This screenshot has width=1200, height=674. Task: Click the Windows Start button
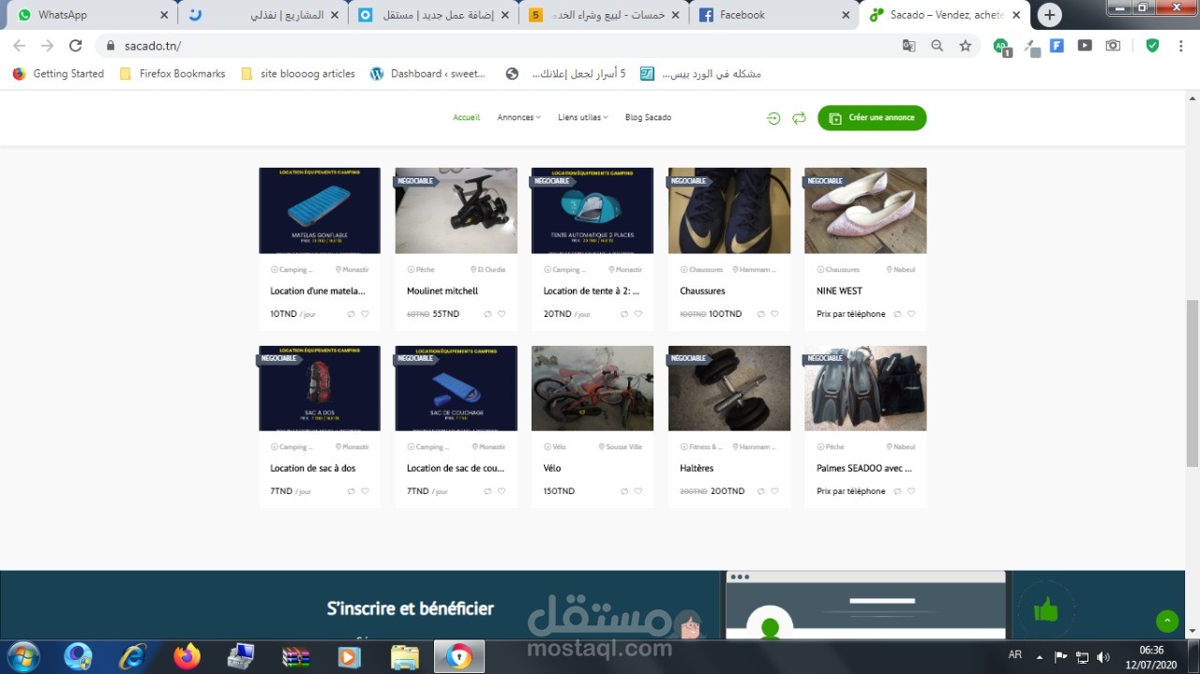[22, 656]
